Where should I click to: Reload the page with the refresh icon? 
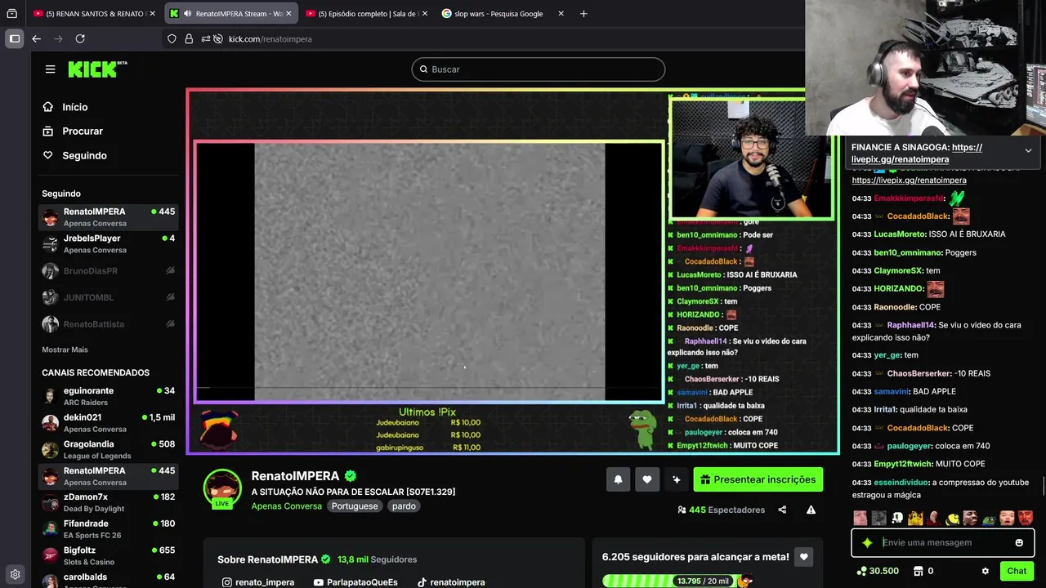(x=80, y=38)
